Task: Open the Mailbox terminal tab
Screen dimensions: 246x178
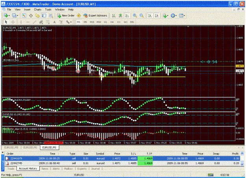Action: click(x=68, y=169)
